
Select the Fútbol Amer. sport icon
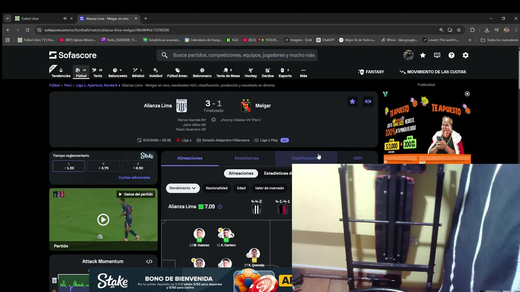click(178, 70)
